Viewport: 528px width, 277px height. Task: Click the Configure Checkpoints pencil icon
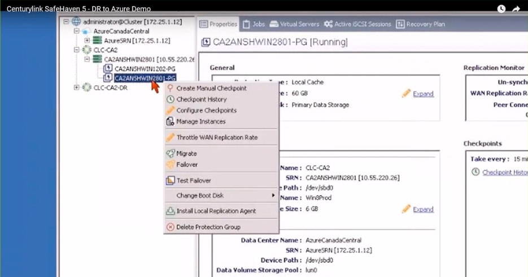[171, 110]
